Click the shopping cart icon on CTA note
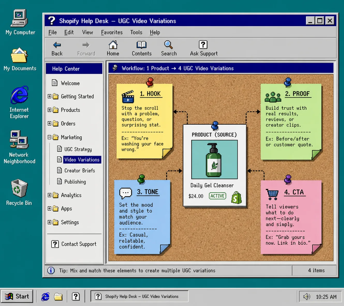 coord(272,194)
